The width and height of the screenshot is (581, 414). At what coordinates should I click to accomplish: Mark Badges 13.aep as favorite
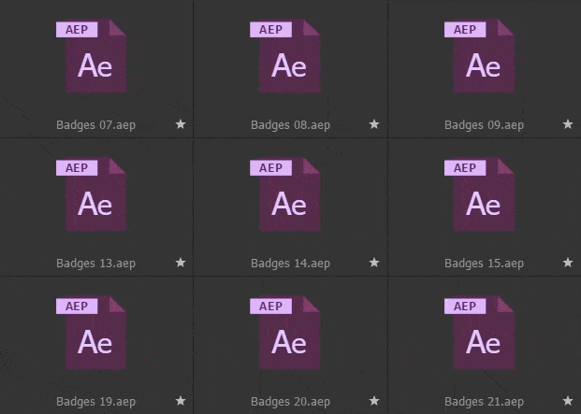pyautogui.click(x=181, y=263)
